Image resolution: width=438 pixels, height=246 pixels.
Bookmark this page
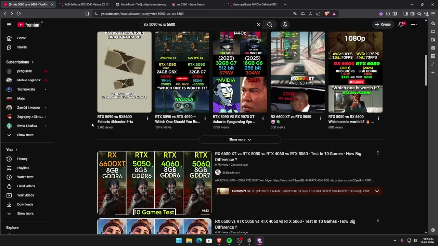(x=87, y=14)
